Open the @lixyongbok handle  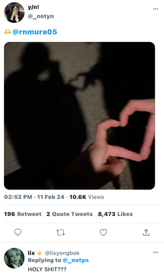click(62, 253)
